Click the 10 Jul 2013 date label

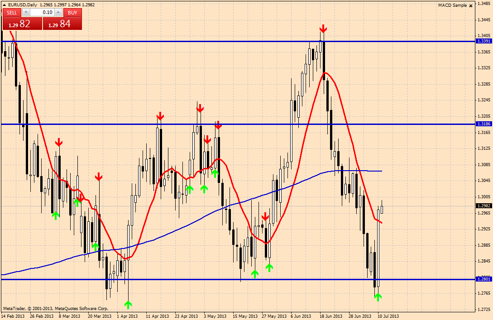tap(388, 316)
